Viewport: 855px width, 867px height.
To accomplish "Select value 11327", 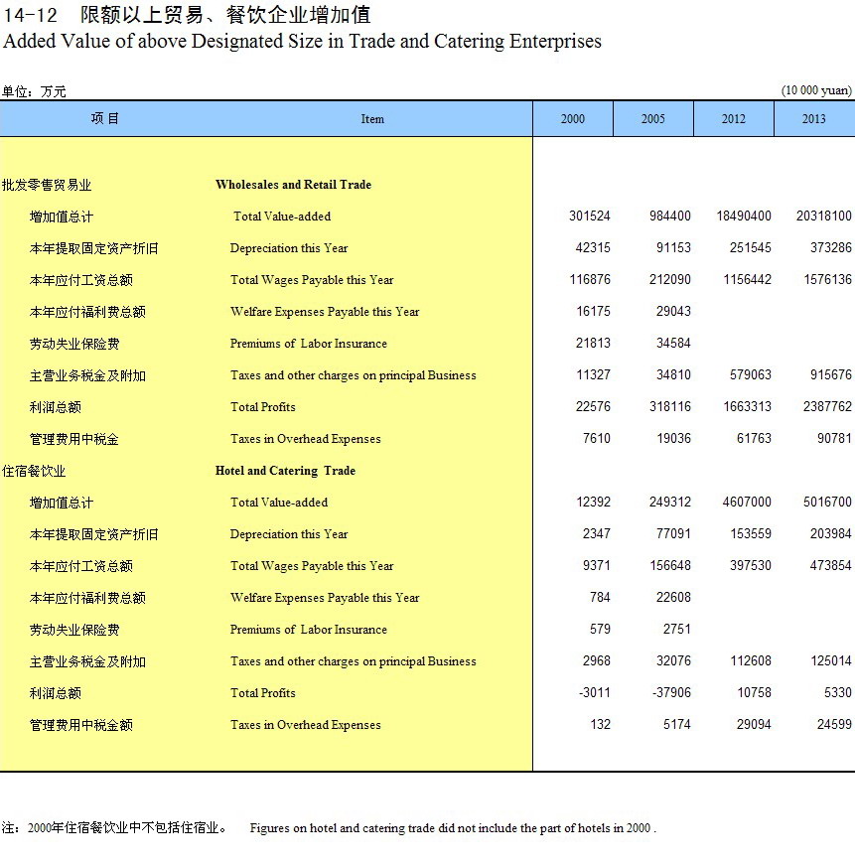I will (x=594, y=374).
